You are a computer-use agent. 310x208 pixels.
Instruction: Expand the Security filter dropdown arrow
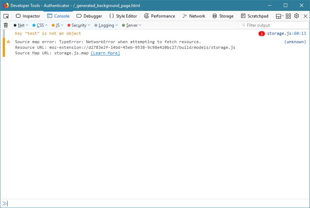(89, 25)
